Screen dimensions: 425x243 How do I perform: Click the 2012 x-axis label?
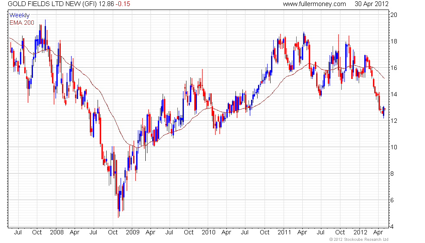(x=360, y=233)
